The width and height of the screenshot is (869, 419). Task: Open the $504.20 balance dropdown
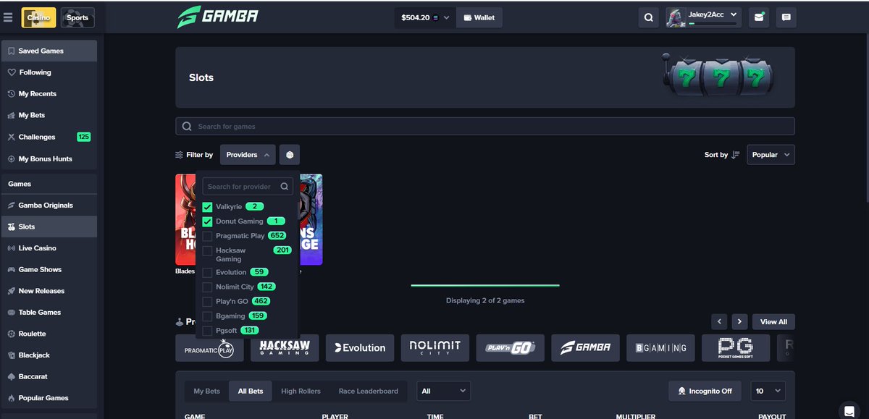425,17
